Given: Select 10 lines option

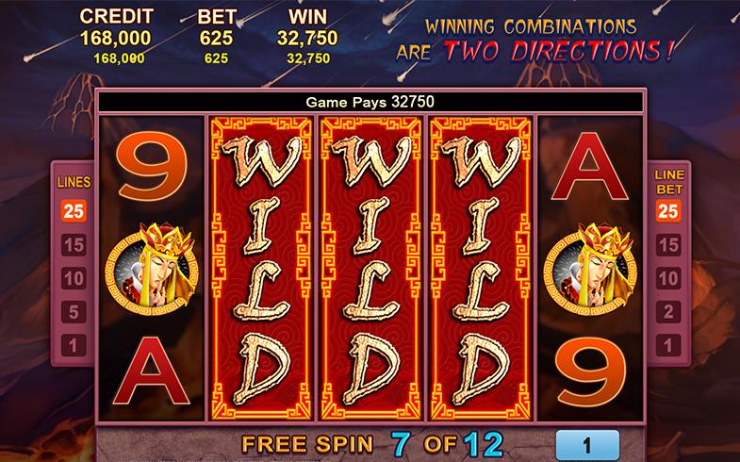Looking at the screenshot, I should point(74,278).
